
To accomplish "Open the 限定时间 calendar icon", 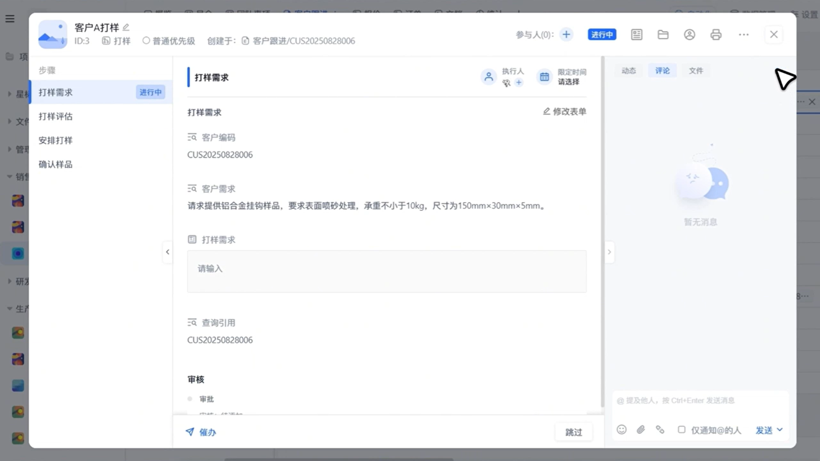I will 544,77.
